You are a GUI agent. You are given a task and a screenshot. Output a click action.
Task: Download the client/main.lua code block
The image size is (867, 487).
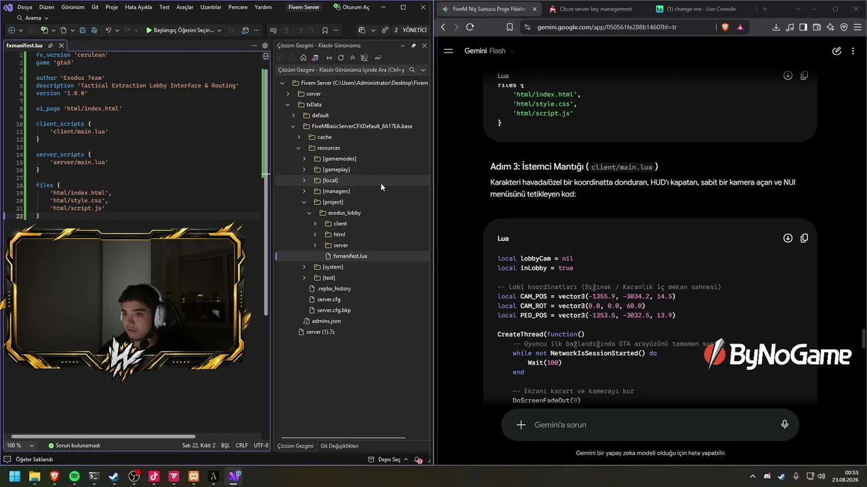click(788, 238)
